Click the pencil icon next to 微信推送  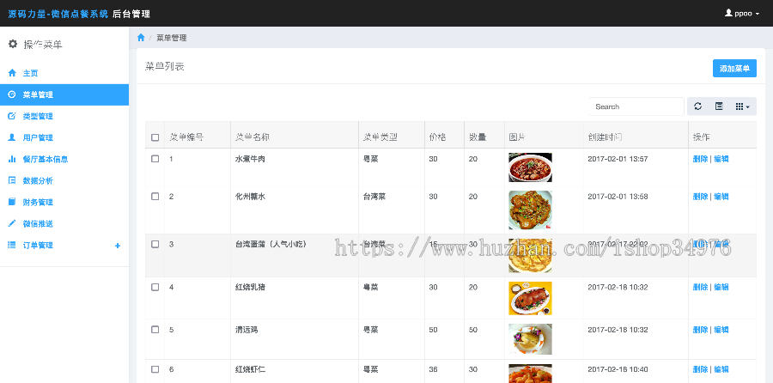tap(12, 223)
